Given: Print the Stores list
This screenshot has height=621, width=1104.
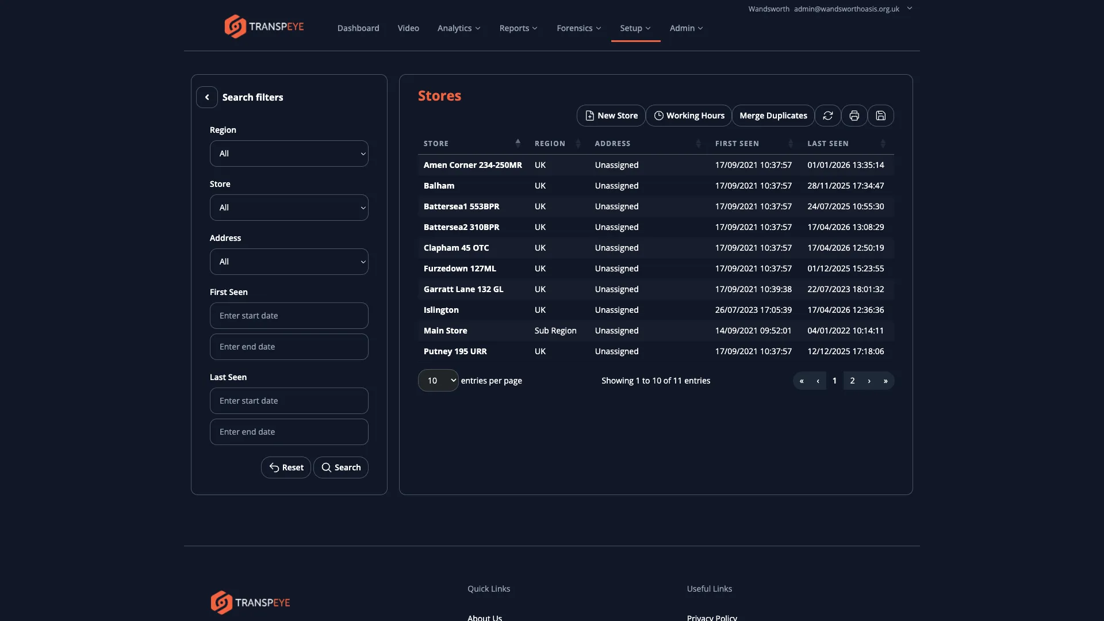Looking at the screenshot, I should tap(854, 116).
